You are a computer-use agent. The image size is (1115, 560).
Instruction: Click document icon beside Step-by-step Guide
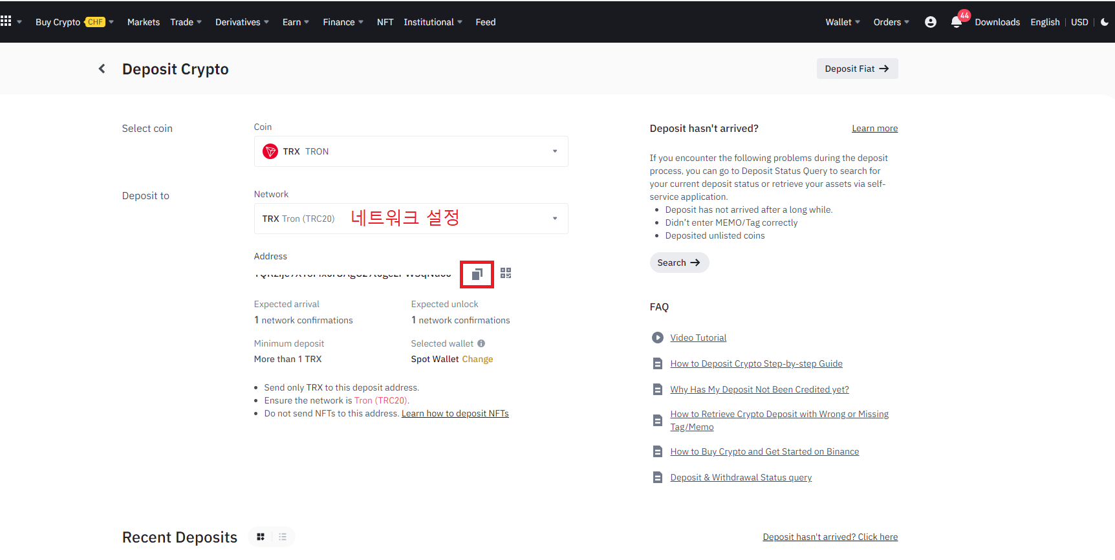coord(658,363)
